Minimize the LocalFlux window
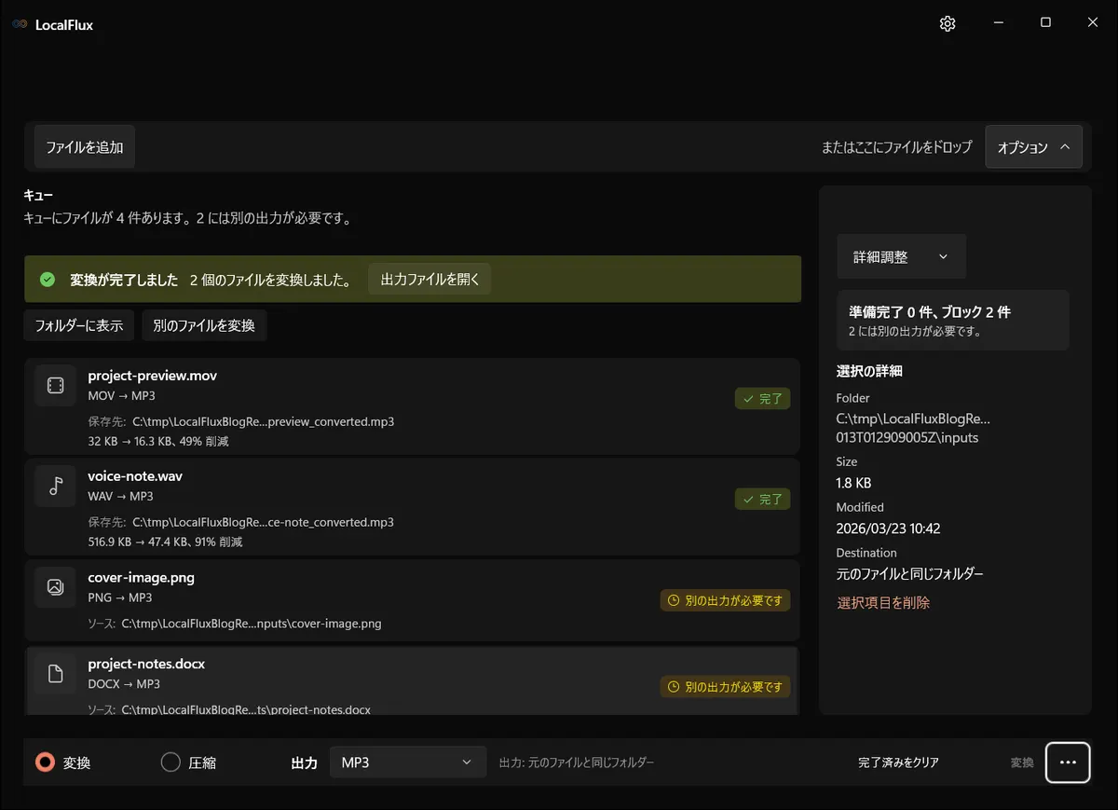1118x810 pixels. coord(999,23)
